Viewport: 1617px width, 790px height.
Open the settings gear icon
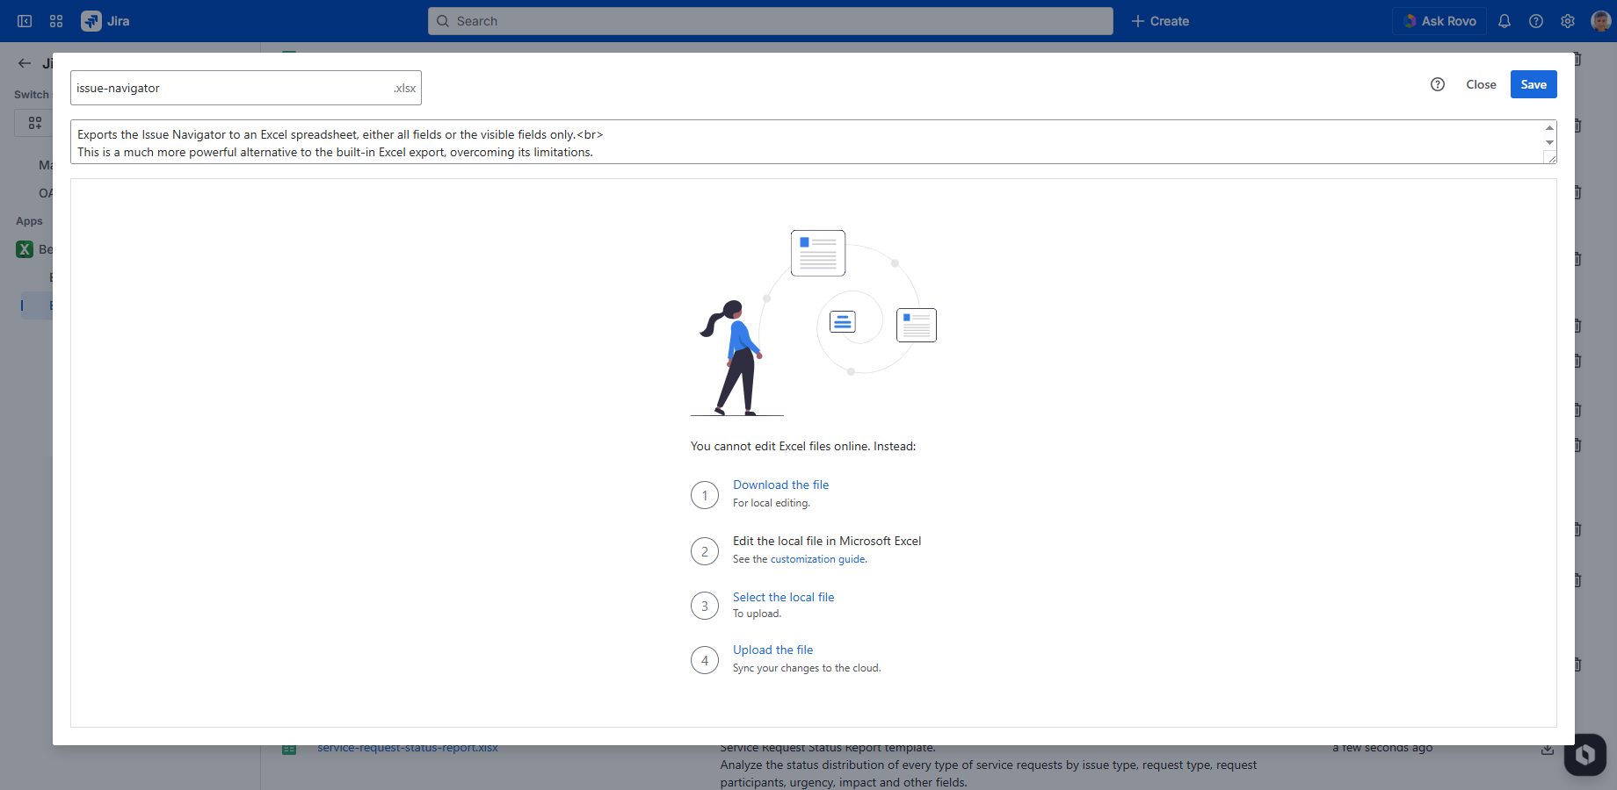pyautogui.click(x=1568, y=21)
